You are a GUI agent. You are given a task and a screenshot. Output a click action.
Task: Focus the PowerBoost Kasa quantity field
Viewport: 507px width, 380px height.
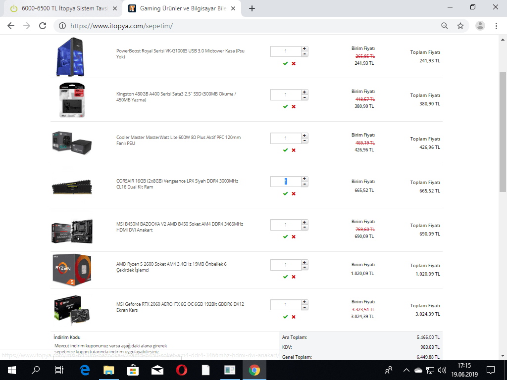tap(286, 51)
